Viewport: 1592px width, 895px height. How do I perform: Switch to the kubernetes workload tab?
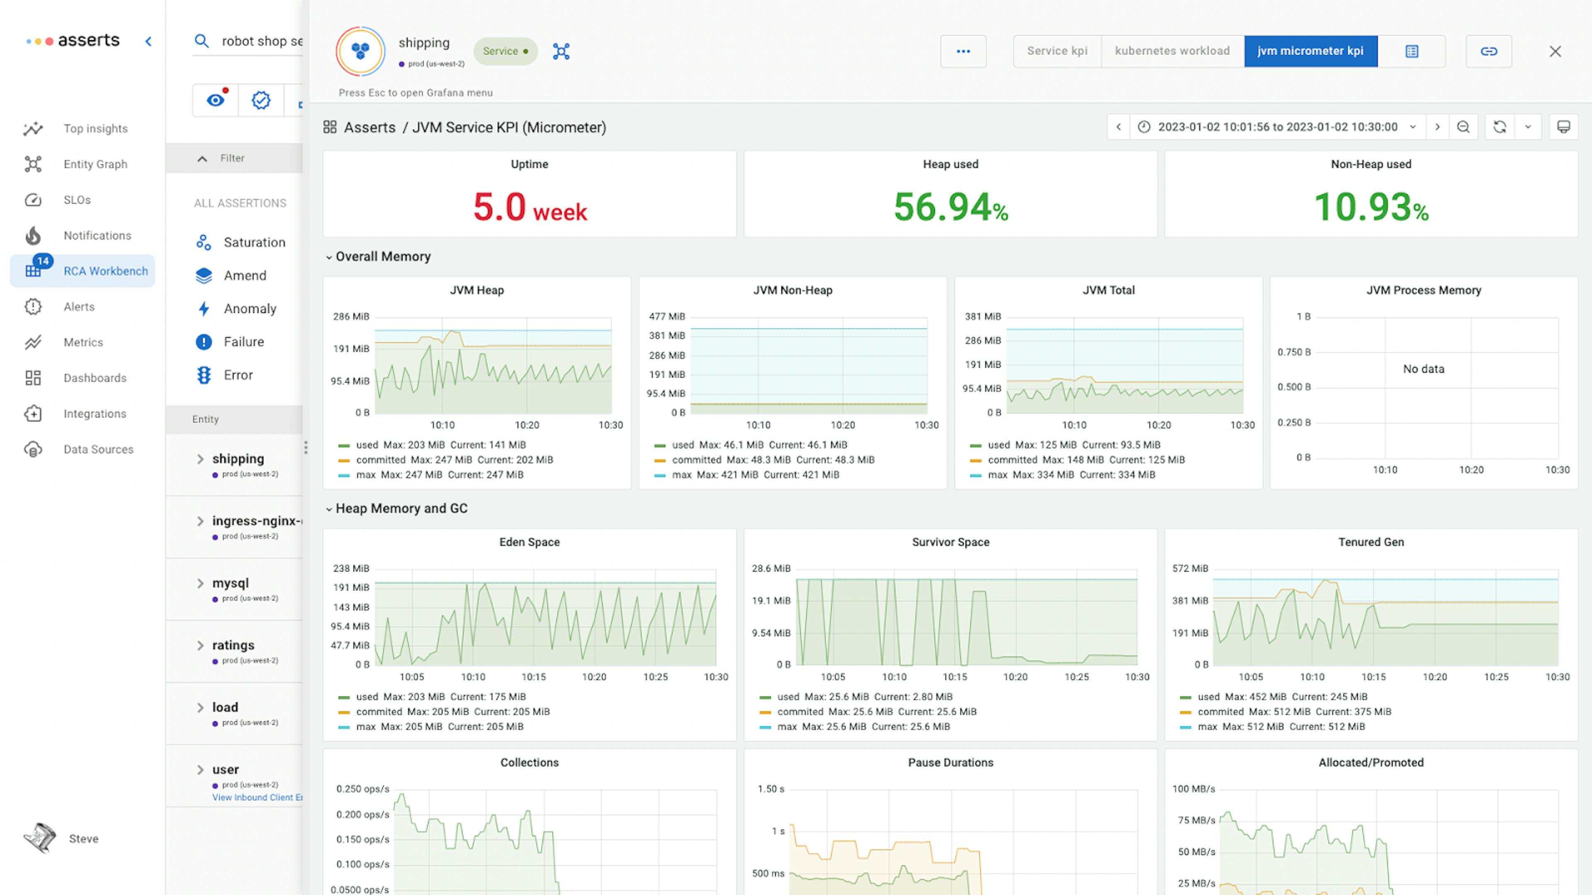[1172, 51]
